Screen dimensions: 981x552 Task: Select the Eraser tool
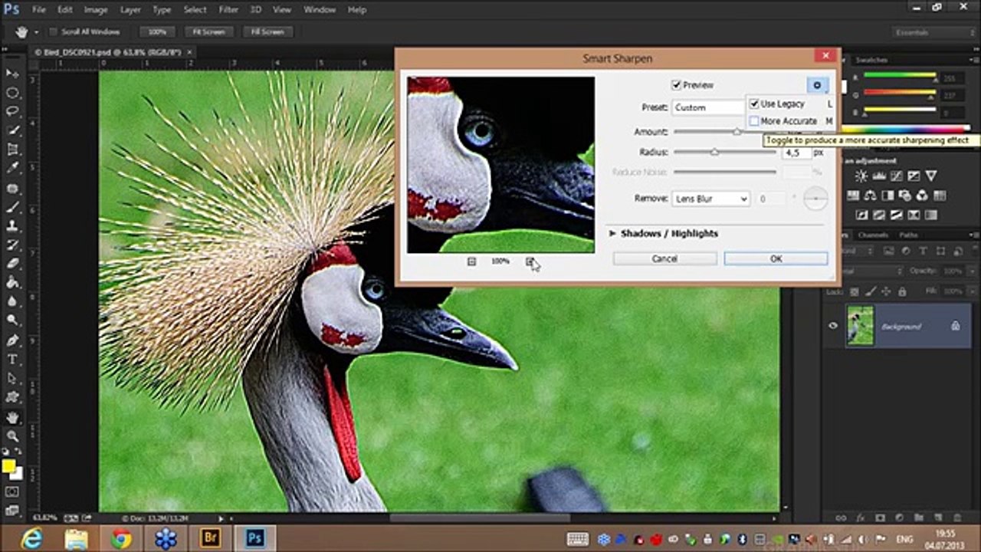(x=12, y=264)
